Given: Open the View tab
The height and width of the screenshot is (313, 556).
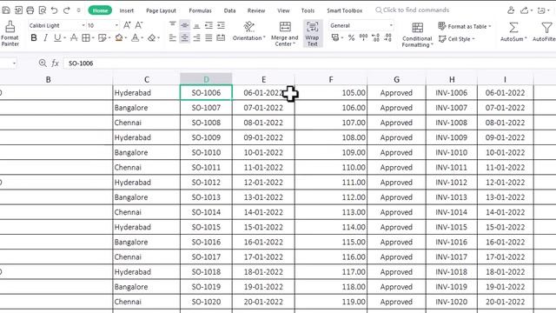Looking at the screenshot, I should click(283, 10).
